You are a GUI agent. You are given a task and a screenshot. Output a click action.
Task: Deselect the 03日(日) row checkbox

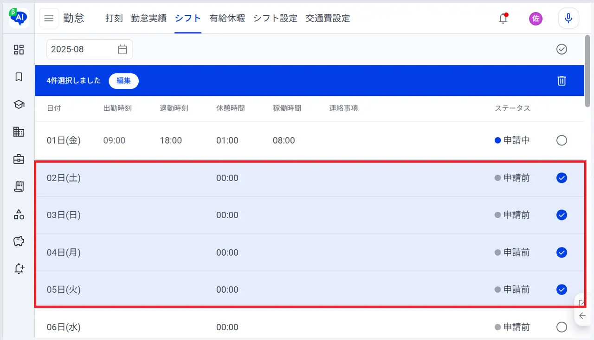click(562, 215)
